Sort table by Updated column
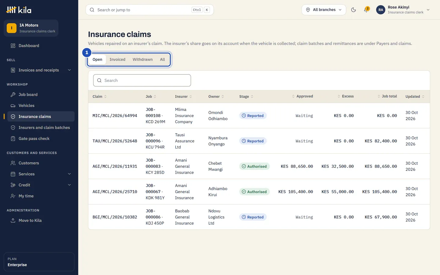The image size is (440, 275). pyautogui.click(x=415, y=97)
